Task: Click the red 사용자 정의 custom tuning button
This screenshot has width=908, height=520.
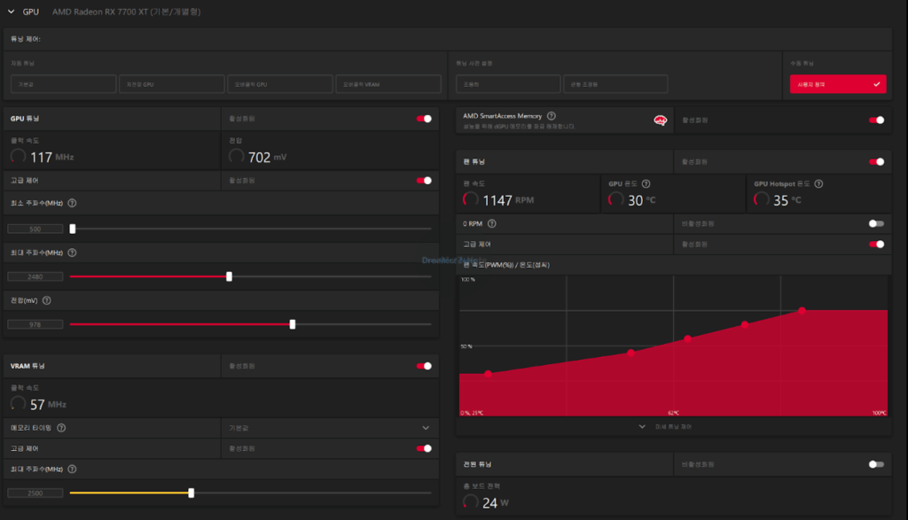Action: coord(838,84)
